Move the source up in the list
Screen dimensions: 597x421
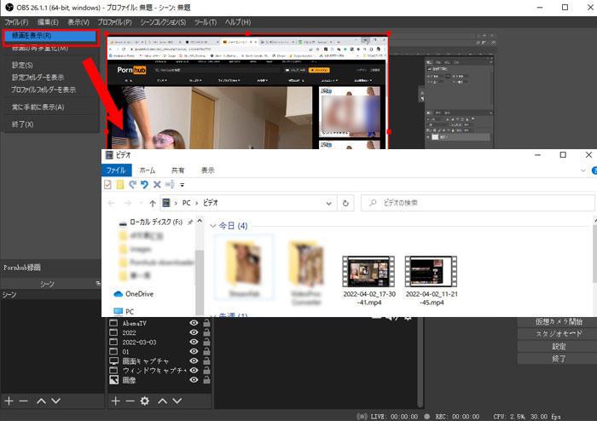point(163,401)
